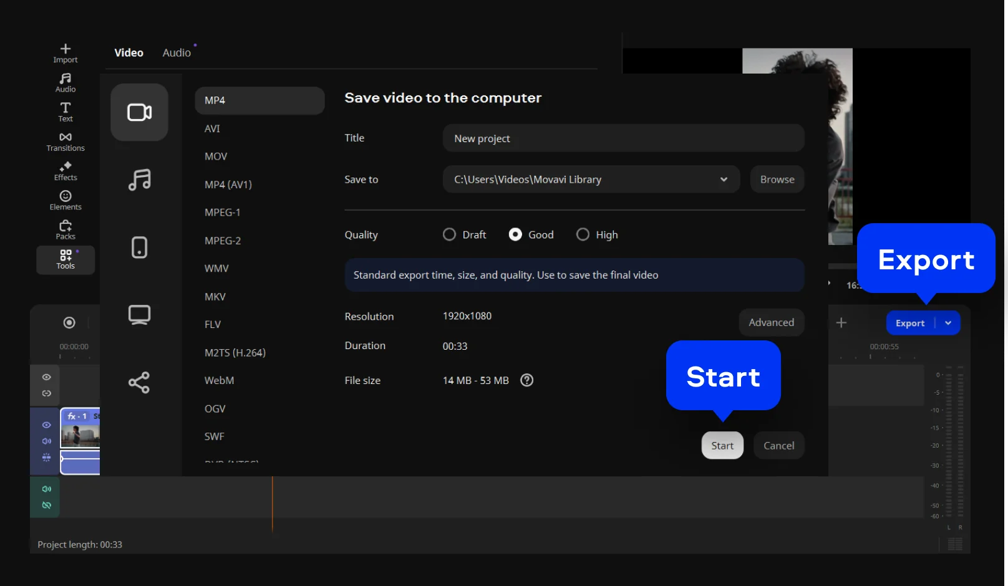The width and height of the screenshot is (1008, 586).
Task: Click the Title input field
Action: (623, 138)
